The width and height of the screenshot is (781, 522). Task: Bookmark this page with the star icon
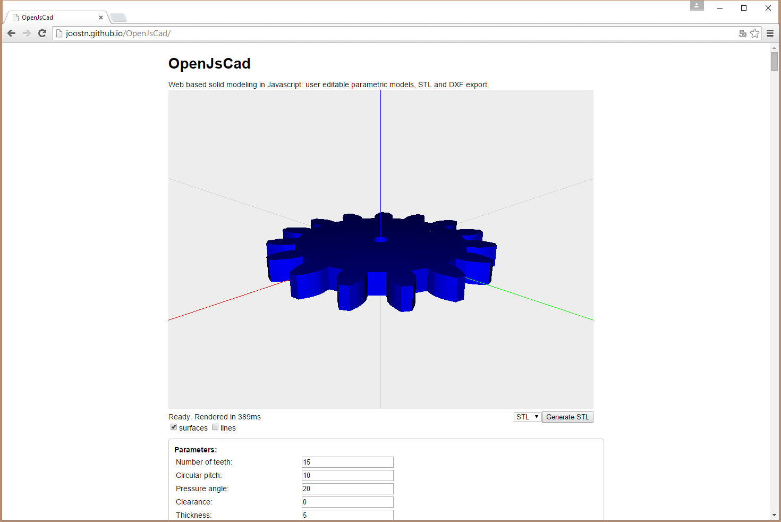754,33
